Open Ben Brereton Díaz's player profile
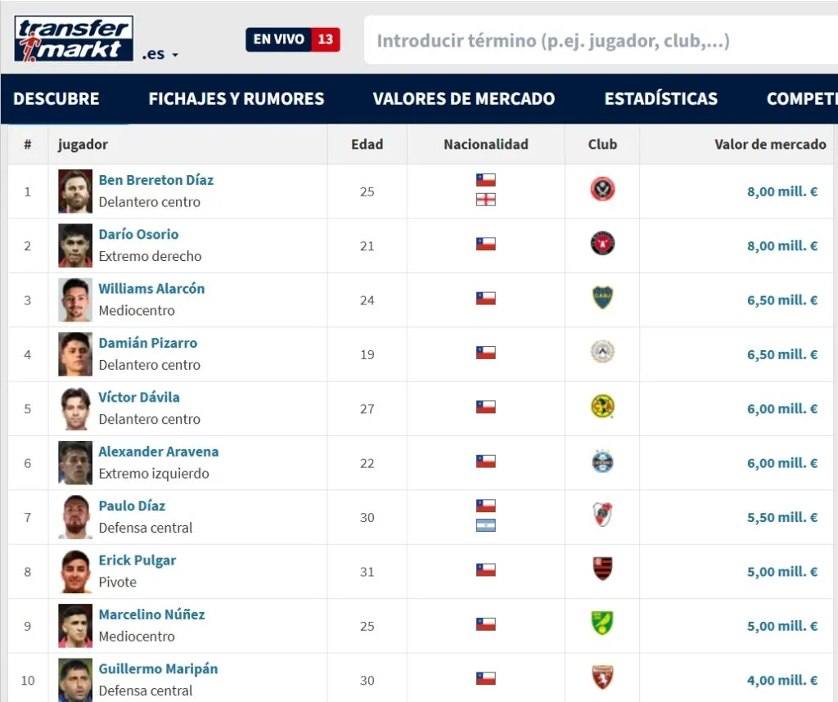838x702 pixels. [155, 180]
